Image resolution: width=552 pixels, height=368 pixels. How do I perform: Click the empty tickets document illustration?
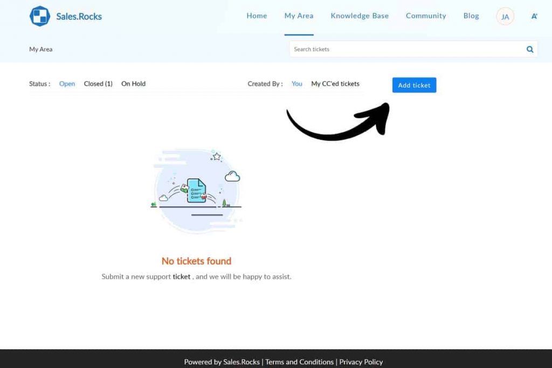tap(197, 191)
